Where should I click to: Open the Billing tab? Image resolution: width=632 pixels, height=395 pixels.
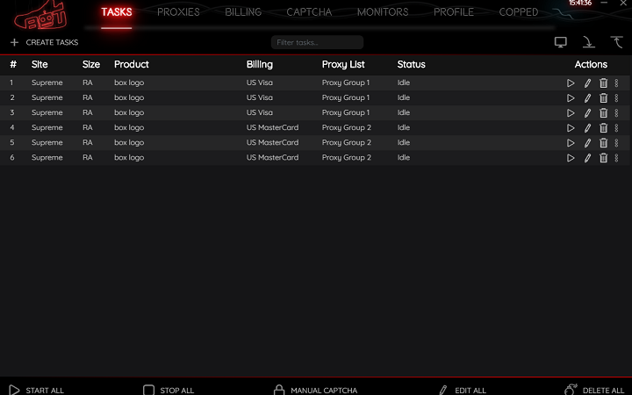[243, 12]
